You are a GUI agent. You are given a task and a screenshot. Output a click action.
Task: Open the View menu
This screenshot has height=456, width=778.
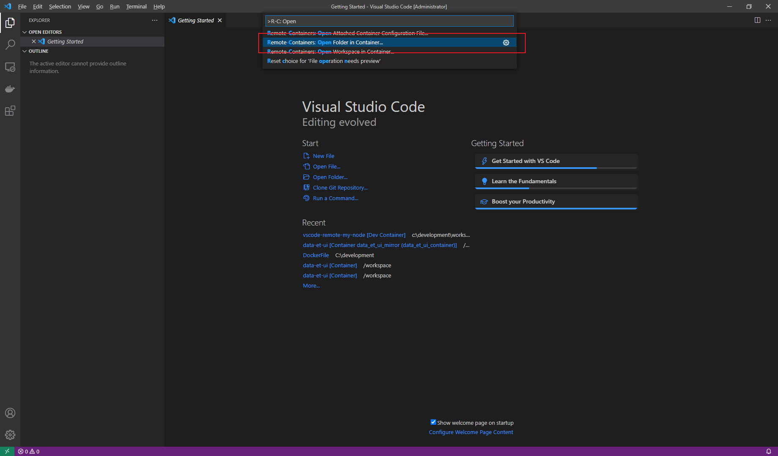click(84, 6)
